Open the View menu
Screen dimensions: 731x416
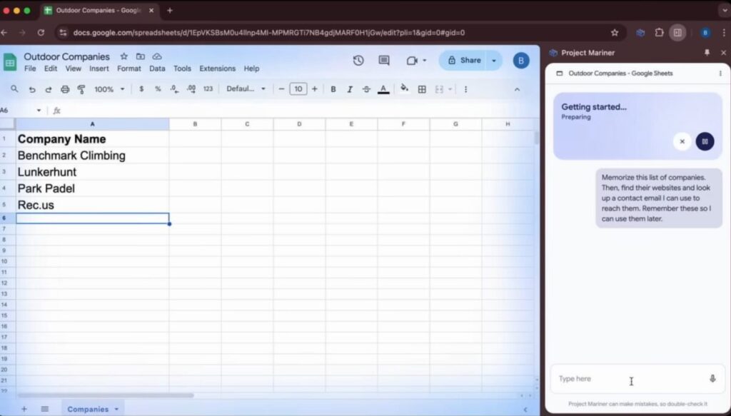74,69
